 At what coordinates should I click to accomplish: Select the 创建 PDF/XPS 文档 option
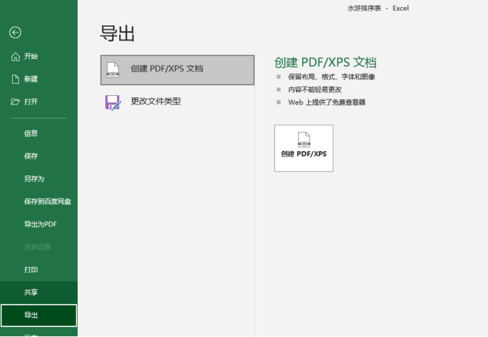point(178,70)
